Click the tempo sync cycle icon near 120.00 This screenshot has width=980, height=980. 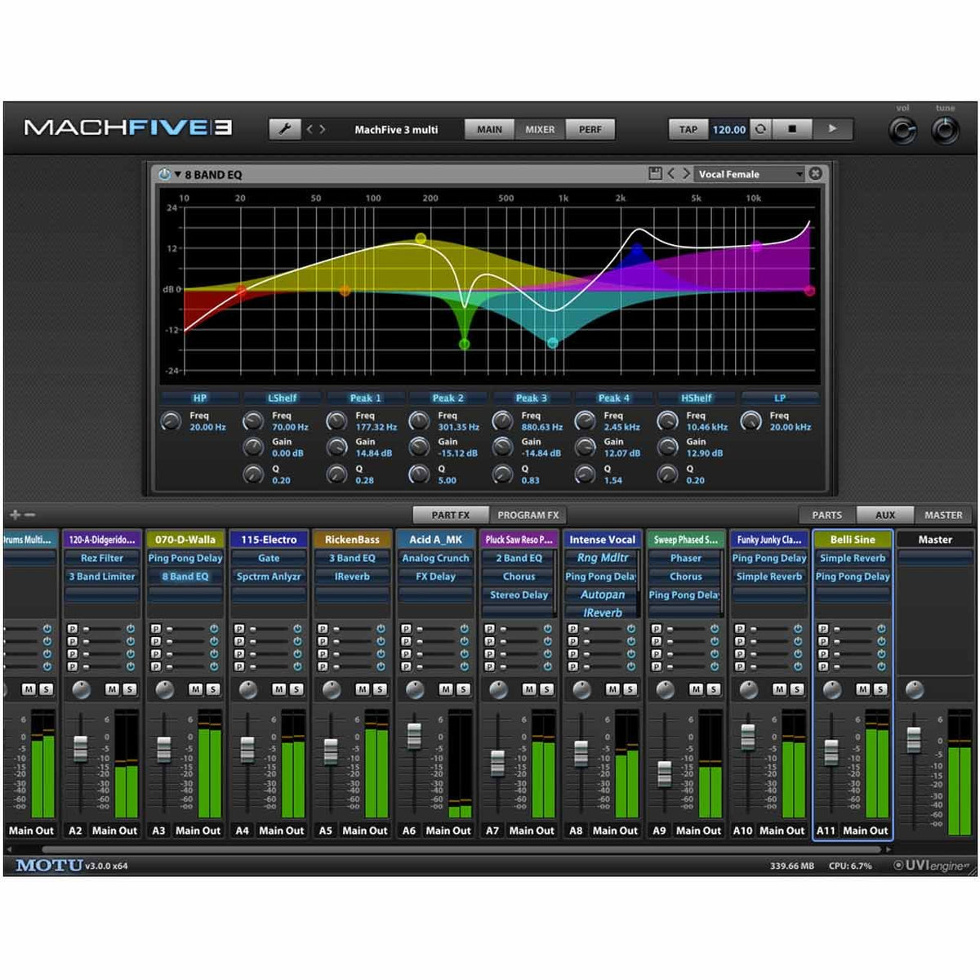(759, 129)
